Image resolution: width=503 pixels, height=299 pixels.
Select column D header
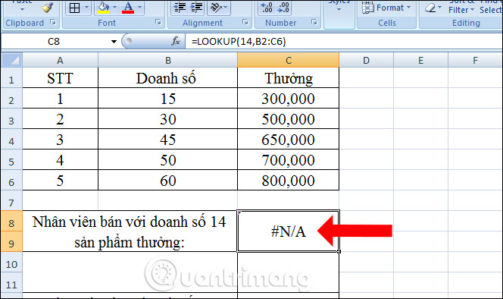[366, 60]
